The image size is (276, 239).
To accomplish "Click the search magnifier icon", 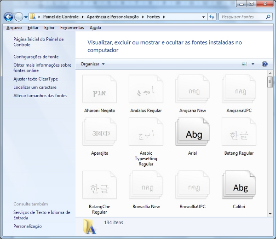I will click(268, 17).
